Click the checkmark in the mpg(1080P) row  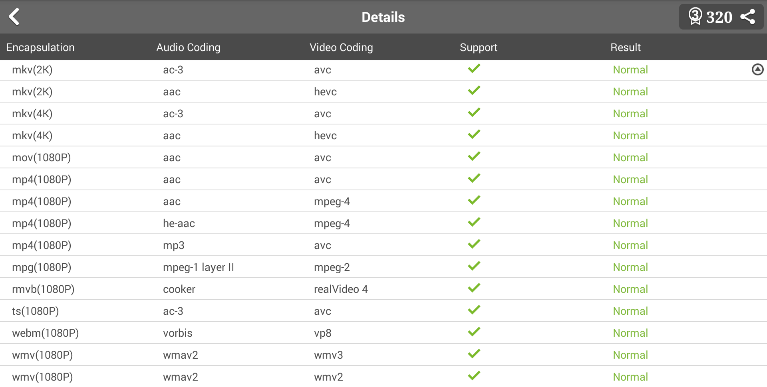click(474, 266)
